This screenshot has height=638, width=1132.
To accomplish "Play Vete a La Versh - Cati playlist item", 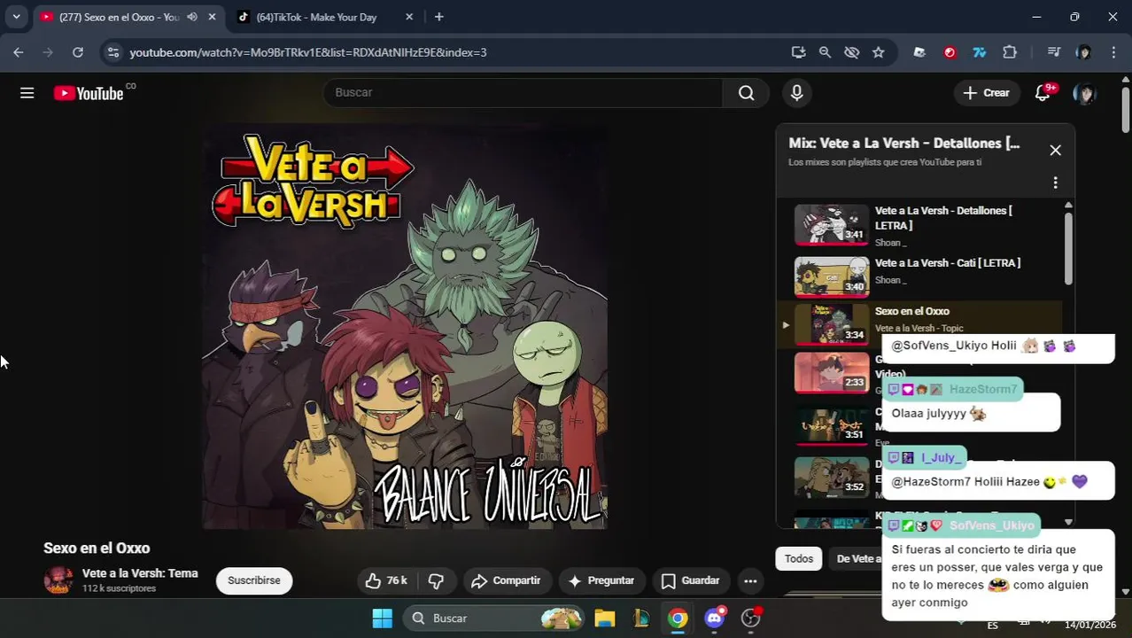I will point(921,276).
